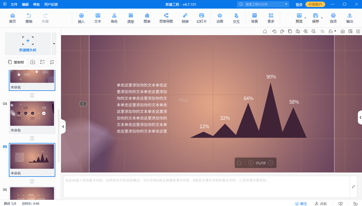Expand the right side panel
362x206 pixels.
pyautogui.click(x=360, y=118)
